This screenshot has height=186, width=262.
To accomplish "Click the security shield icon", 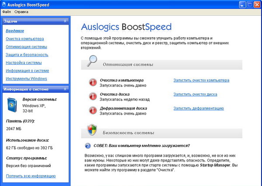I will [x=92, y=130].
